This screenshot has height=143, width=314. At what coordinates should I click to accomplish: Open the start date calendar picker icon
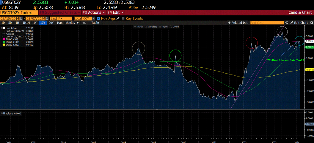click(x=21, y=18)
